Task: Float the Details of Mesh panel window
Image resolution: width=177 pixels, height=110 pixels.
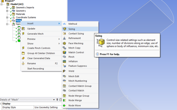Action: point(60,100)
